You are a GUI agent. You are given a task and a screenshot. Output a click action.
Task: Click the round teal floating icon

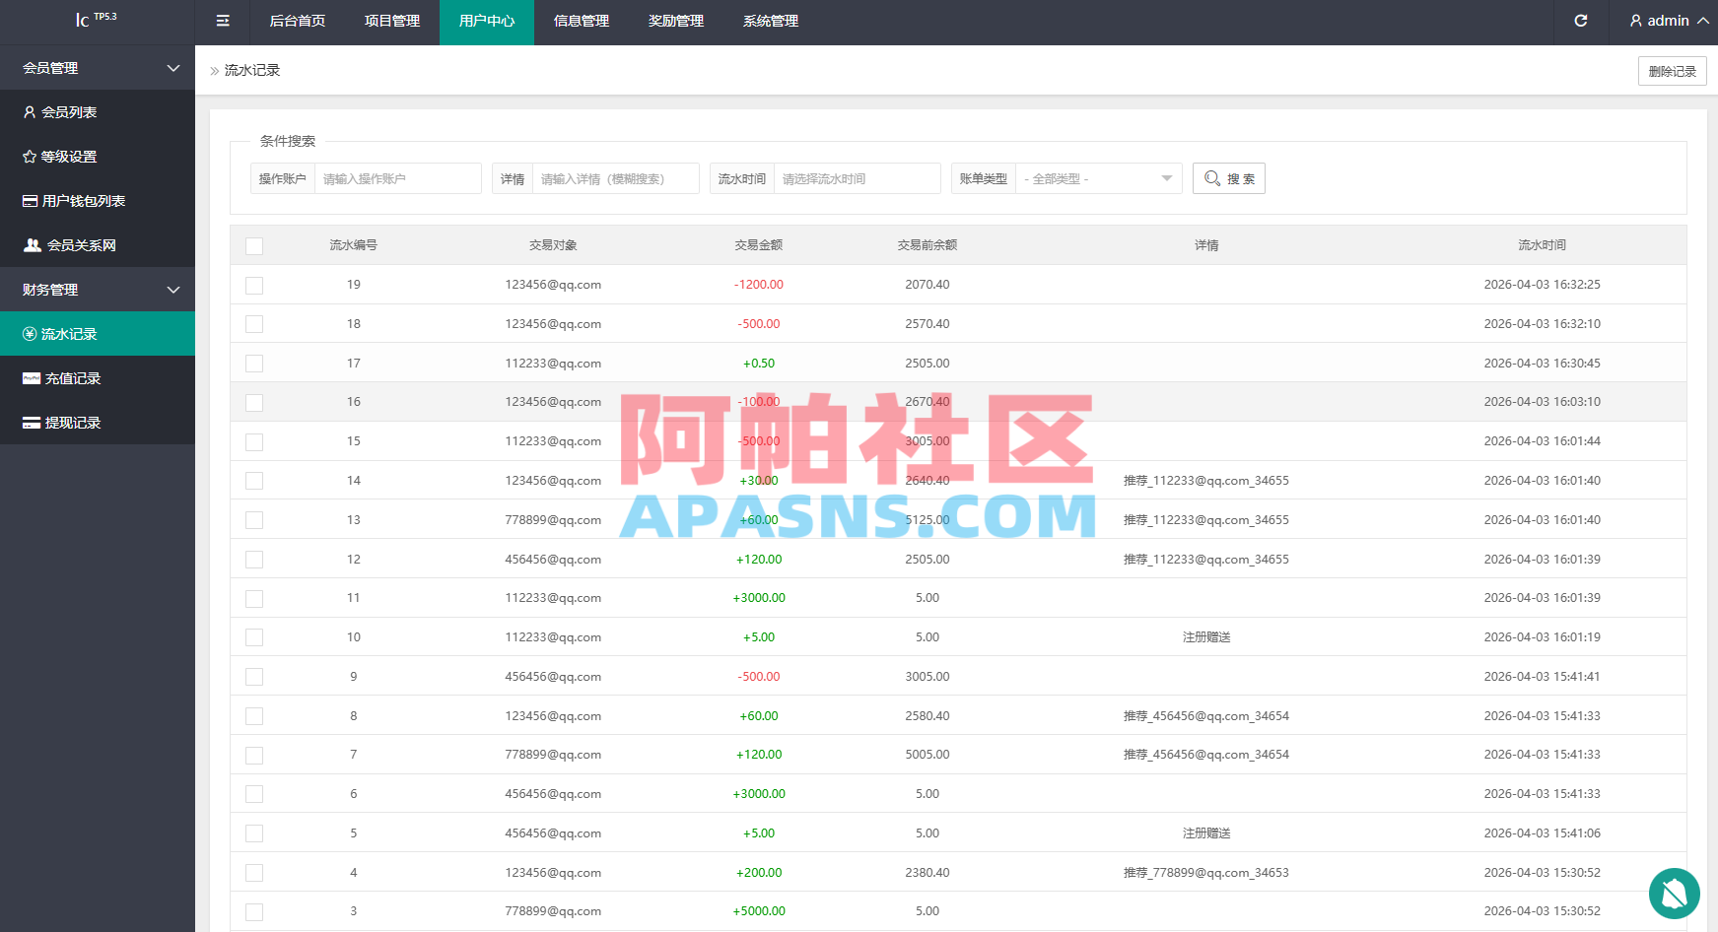(x=1675, y=894)
